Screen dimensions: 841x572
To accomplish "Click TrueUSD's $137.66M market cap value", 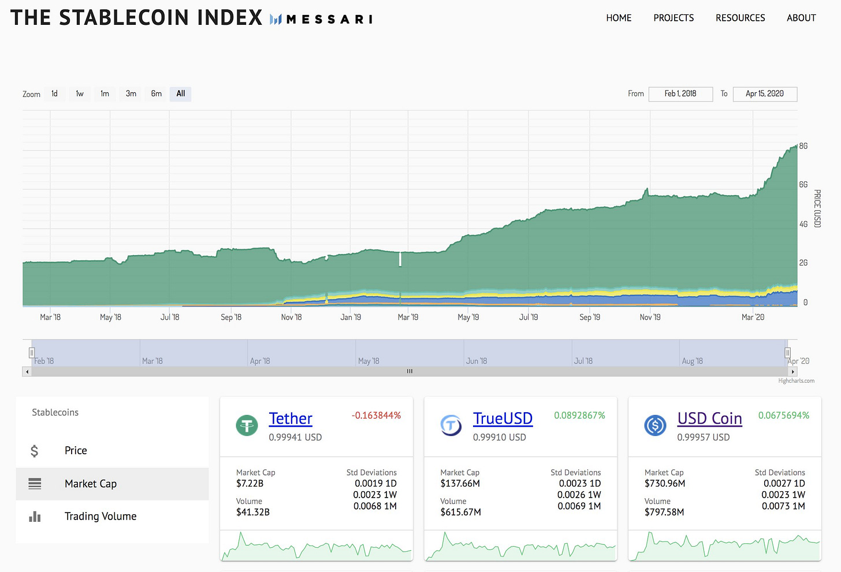I will click(x=460, y=484).
